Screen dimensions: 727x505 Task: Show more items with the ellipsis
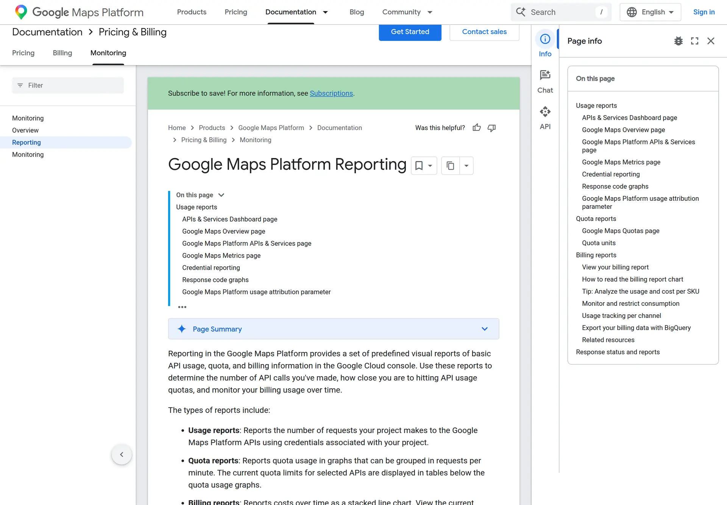pos(182,307)
